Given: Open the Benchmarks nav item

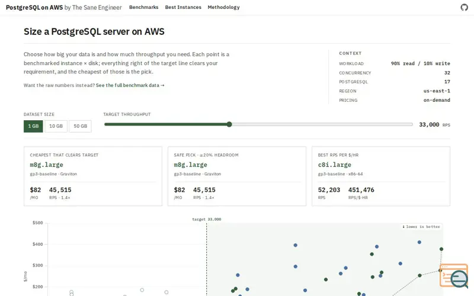Looking at the screenshot, I should click(x=143, y=7).
